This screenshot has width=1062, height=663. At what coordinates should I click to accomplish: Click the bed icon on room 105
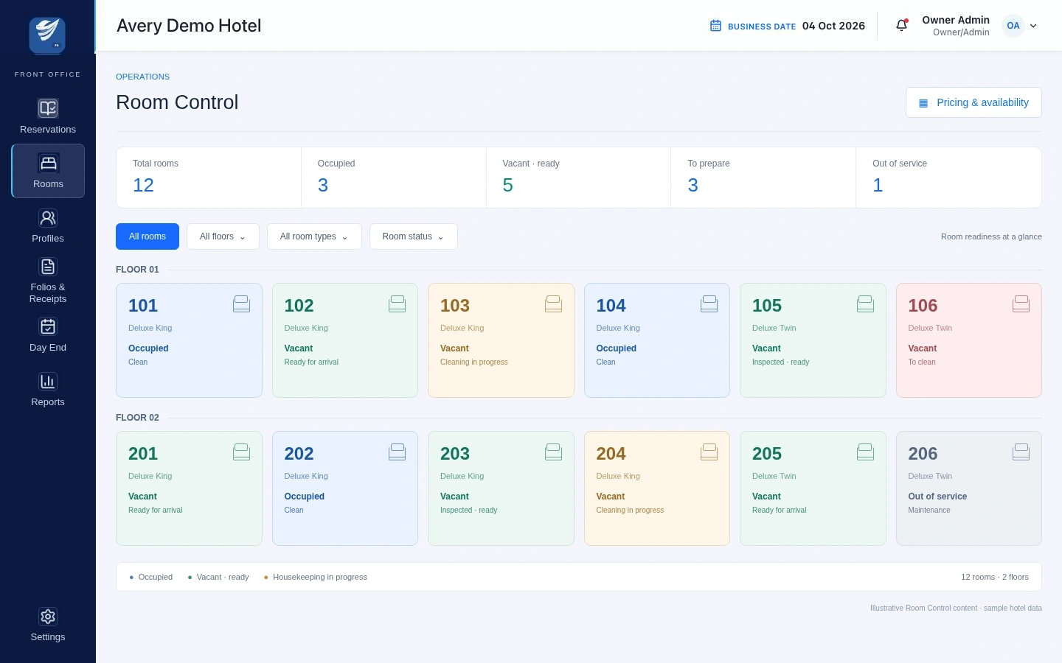865,304
